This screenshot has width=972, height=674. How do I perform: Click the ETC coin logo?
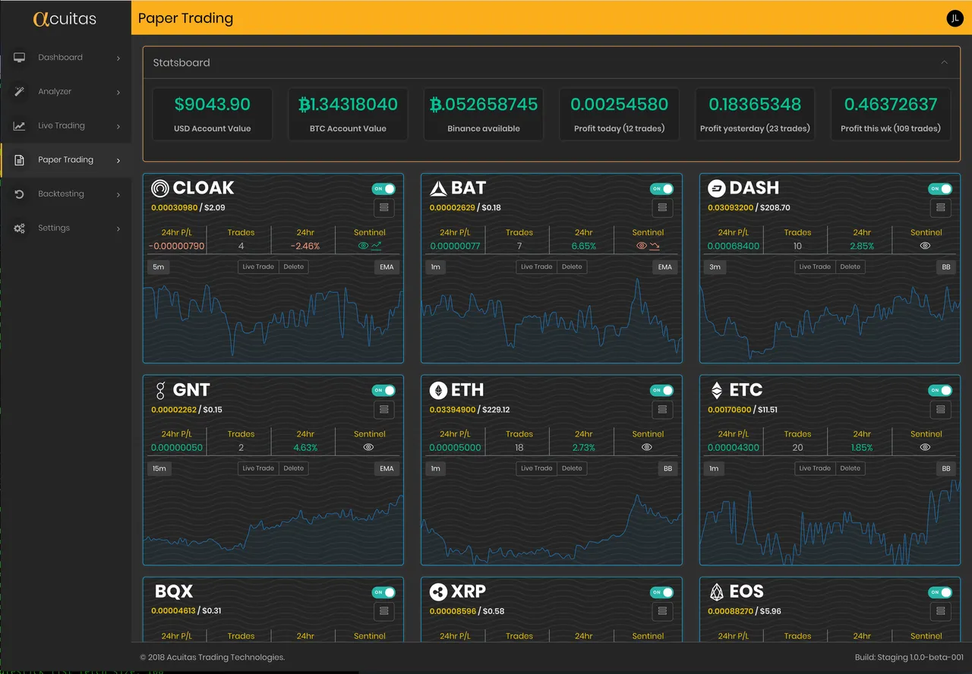point(717,390)
